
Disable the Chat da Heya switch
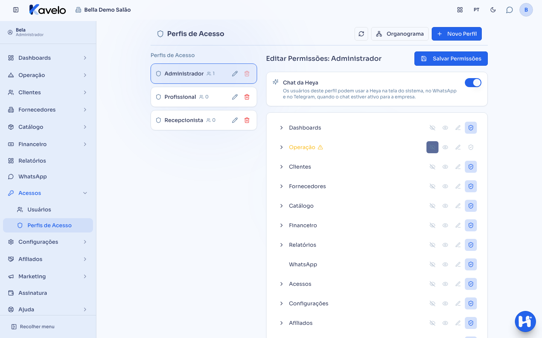(473, 83)
